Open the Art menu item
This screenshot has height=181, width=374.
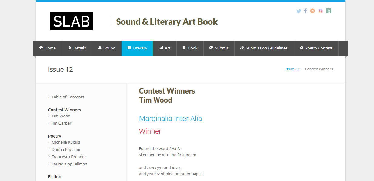click(x=165, y=48)
